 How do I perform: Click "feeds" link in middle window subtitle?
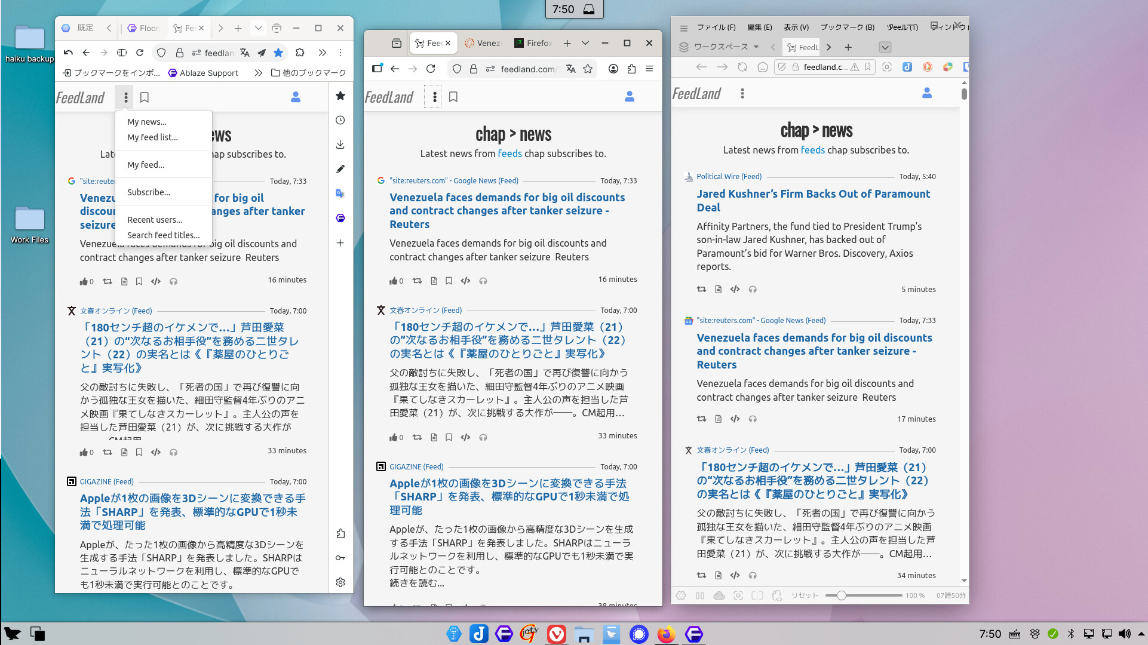click(x=509, y=153)
